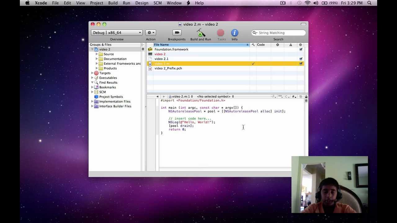Expand the External Frameworks group
The image size is (397, 223).
click(97, 63)
